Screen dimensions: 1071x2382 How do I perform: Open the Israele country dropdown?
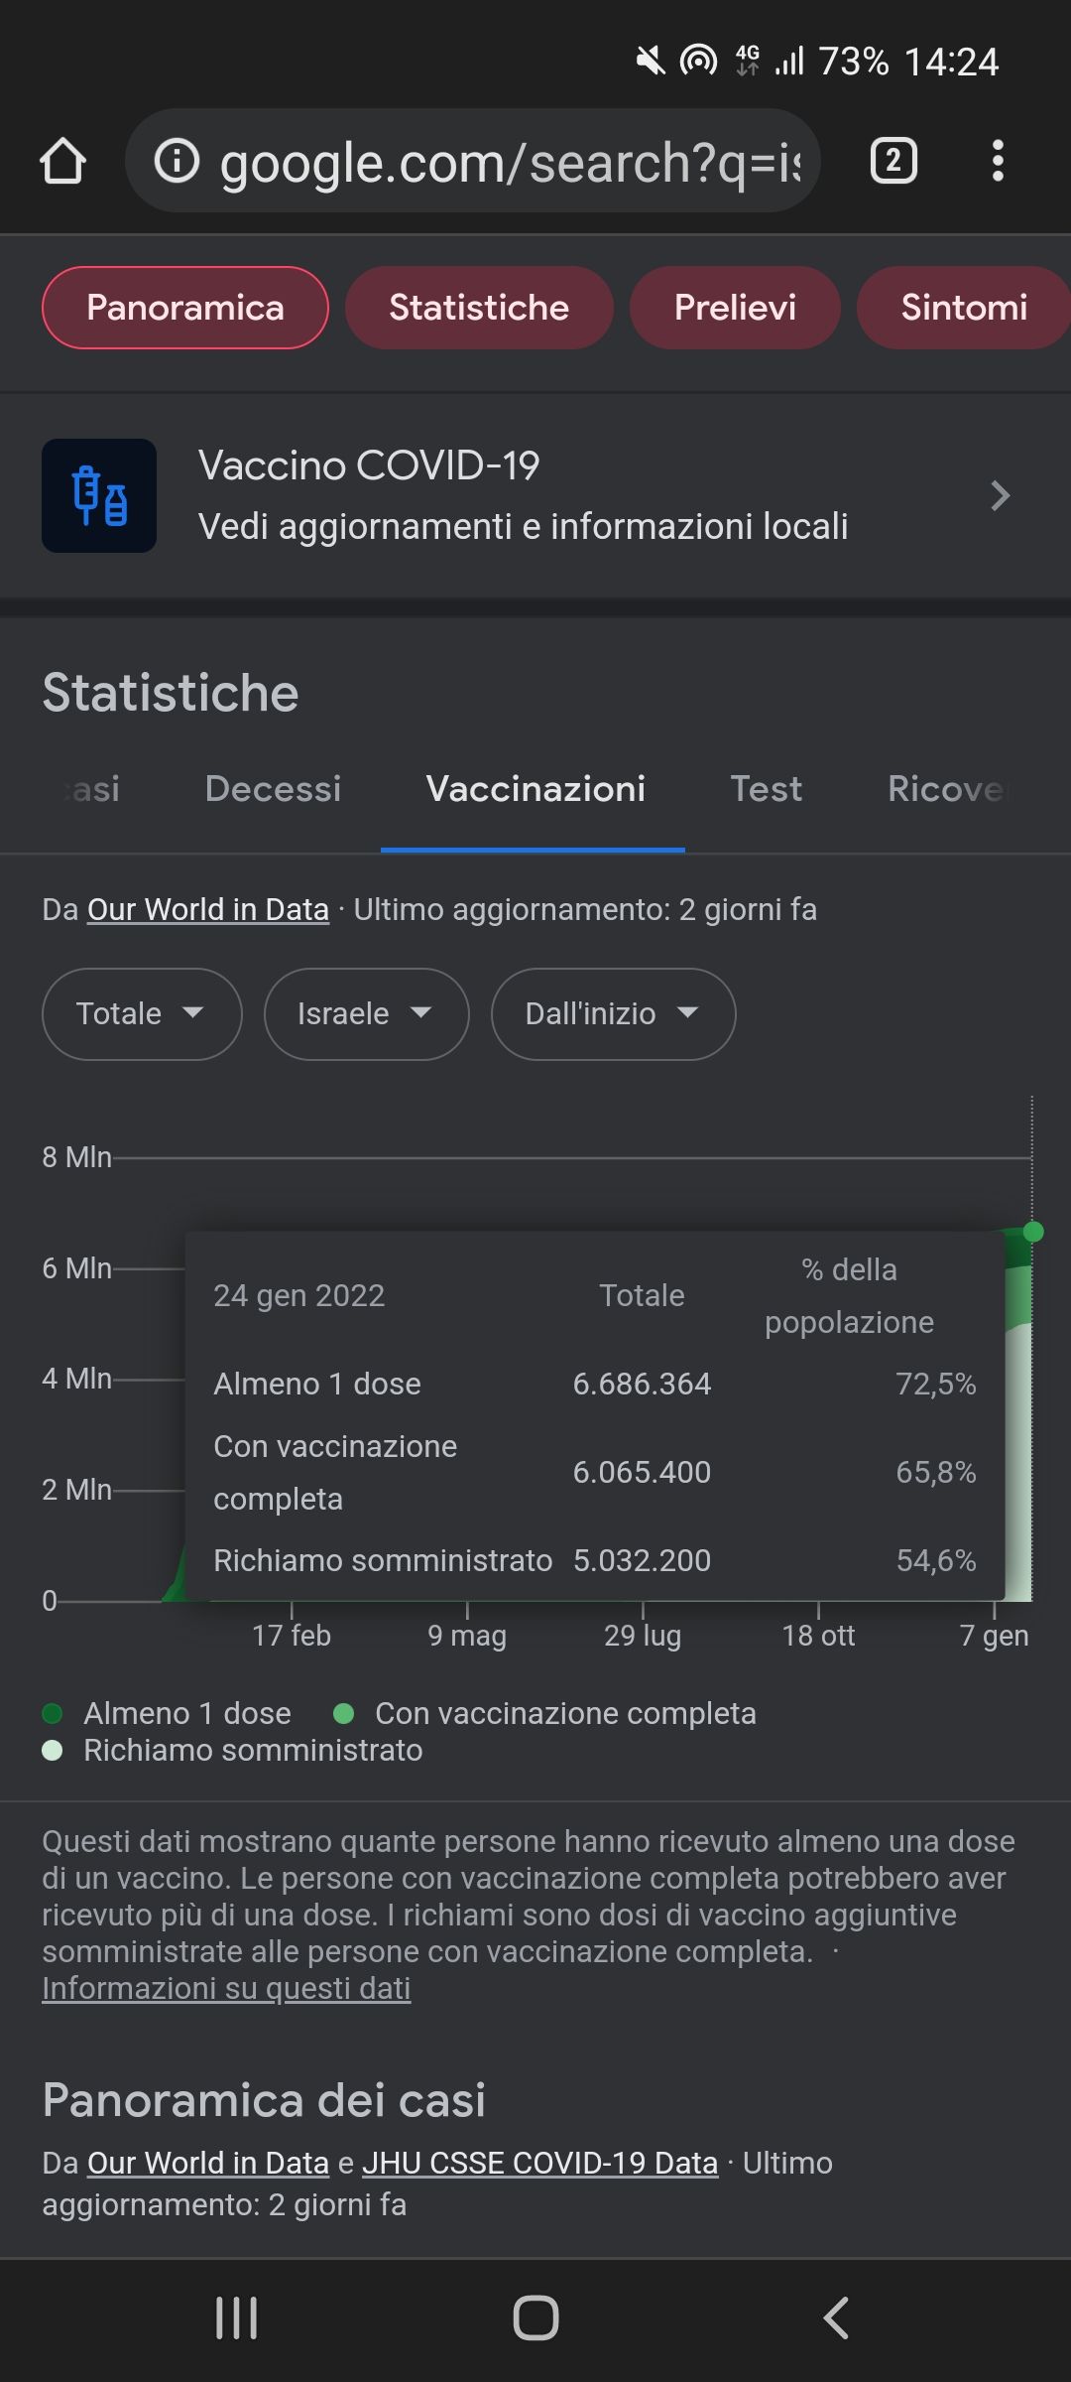click(366, 1013)
